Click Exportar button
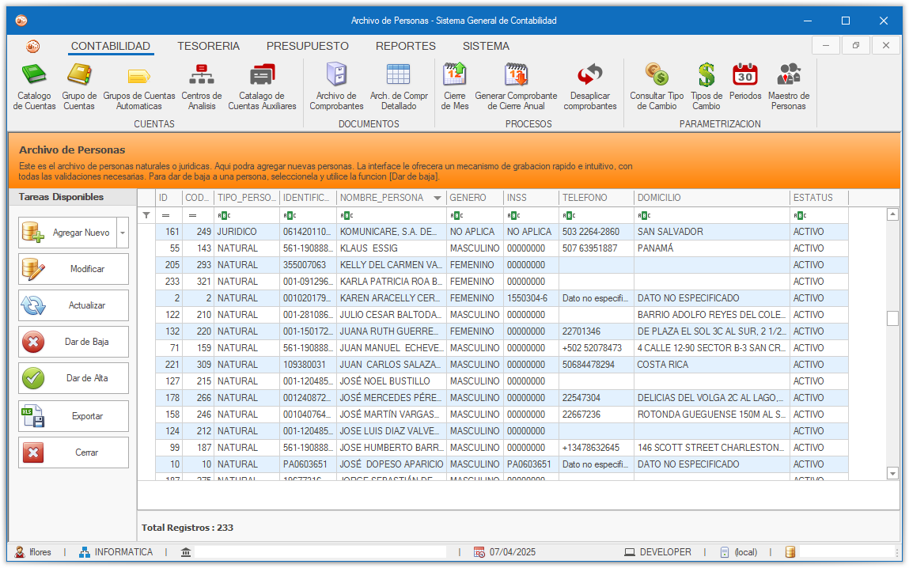 click(x=74, y=416)
